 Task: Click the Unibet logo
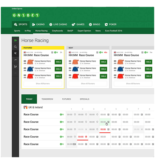(26, 15)
